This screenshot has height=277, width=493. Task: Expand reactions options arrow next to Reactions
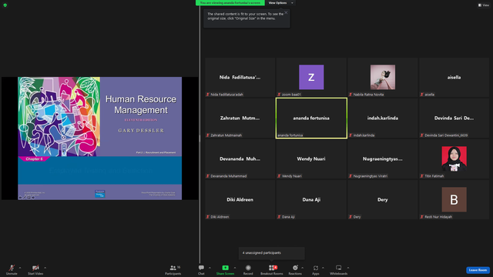303,268
